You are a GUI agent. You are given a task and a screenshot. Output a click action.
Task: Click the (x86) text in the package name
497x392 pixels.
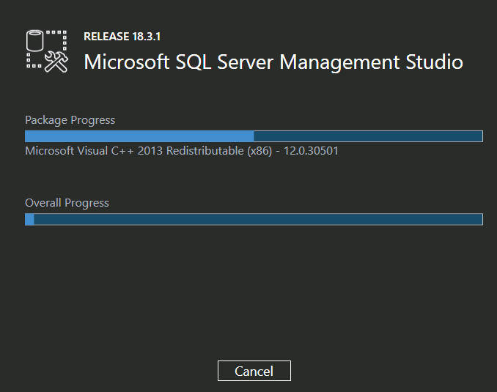[259, 151]
